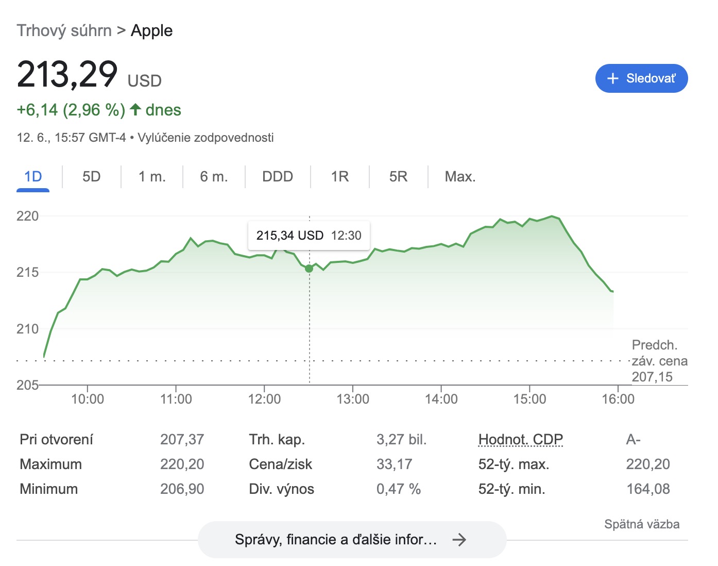Open the Vylúčenie zodpovednosti link

[x=206, y=138]
